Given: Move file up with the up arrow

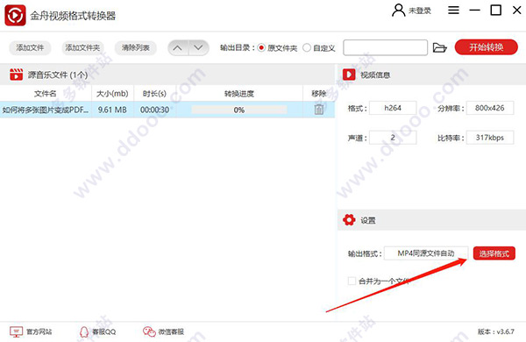Looking at the screenshot, I should coord(178,48).
